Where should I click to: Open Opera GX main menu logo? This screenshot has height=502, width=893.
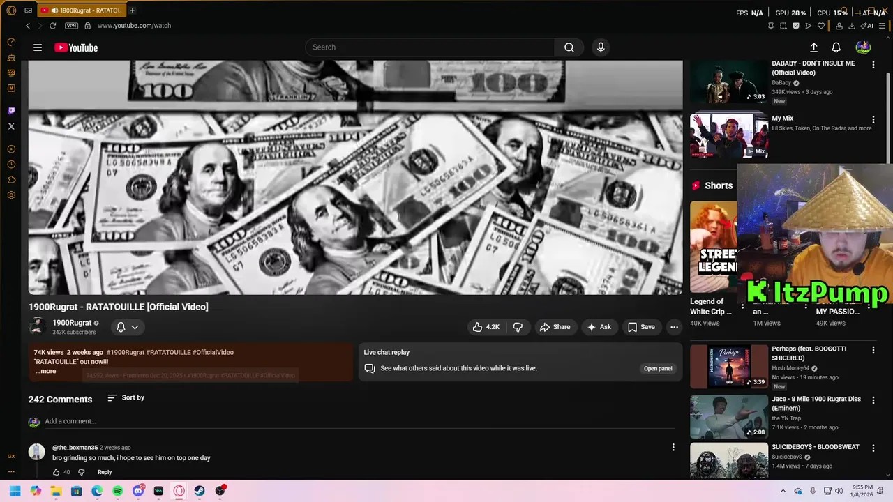[11, 10]
